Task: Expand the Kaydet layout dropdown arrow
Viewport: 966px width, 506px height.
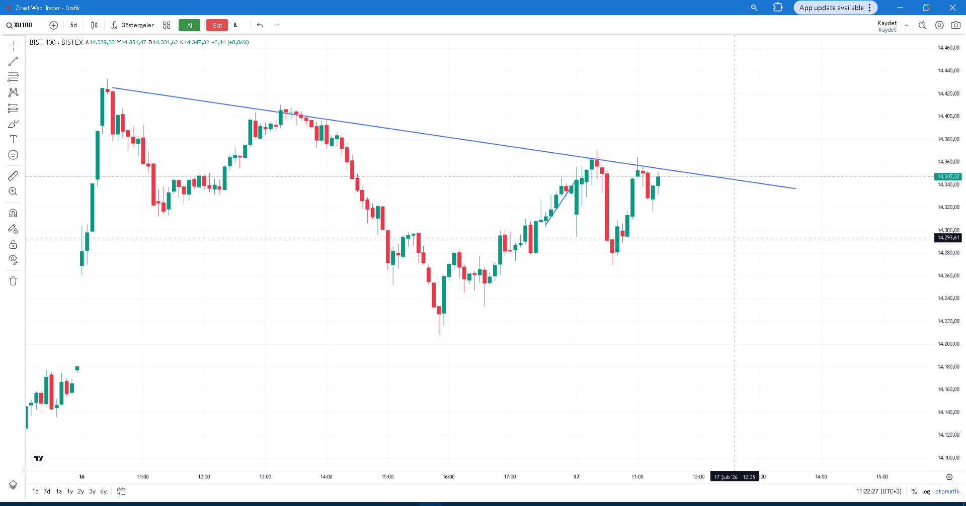Action: coord(906,26)
